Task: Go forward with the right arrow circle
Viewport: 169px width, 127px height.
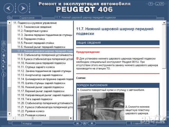Action: pyautogui.click(x=23, y=8)
